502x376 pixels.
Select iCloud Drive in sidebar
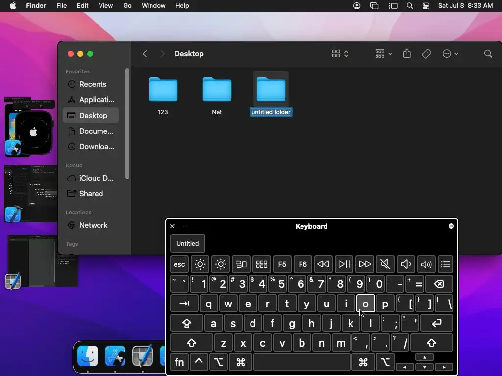[x=91, y=178]
